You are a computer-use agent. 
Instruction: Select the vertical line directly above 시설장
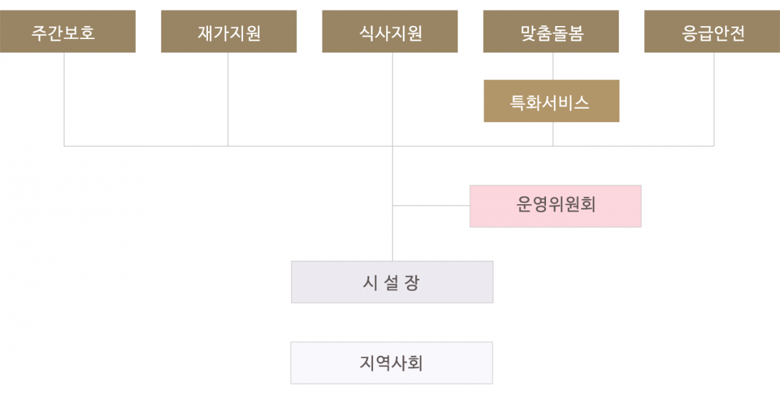click(x=393, y=234)
